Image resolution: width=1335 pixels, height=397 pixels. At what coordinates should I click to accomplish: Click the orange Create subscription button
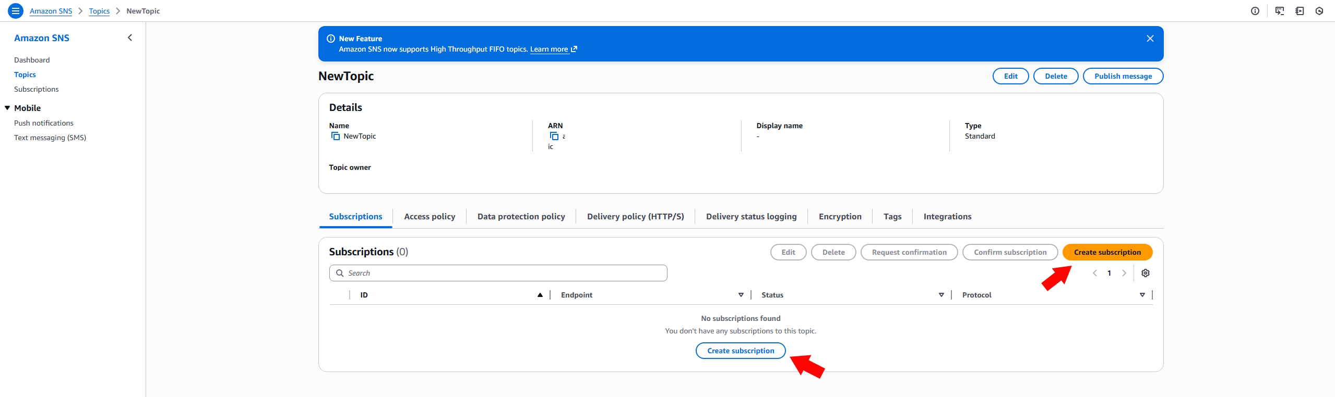(x=1107, y=252)
